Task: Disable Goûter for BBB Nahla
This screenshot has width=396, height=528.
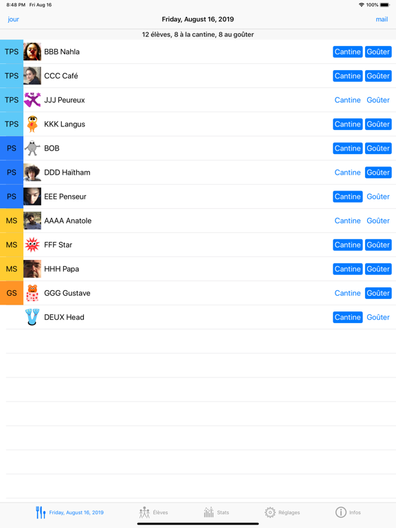Action: pos(378,52)
